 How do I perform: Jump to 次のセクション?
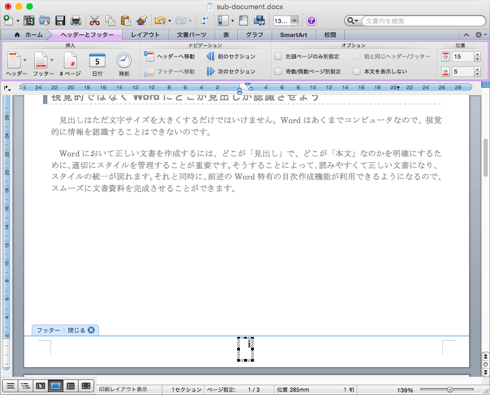(x=231, y=71)
